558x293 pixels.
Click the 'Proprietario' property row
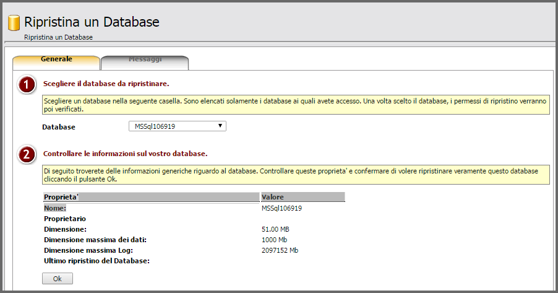(64, 219)
